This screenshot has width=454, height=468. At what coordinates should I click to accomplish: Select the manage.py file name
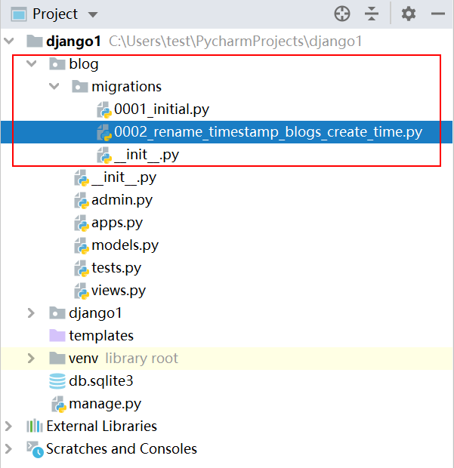[x=105, y=404]
